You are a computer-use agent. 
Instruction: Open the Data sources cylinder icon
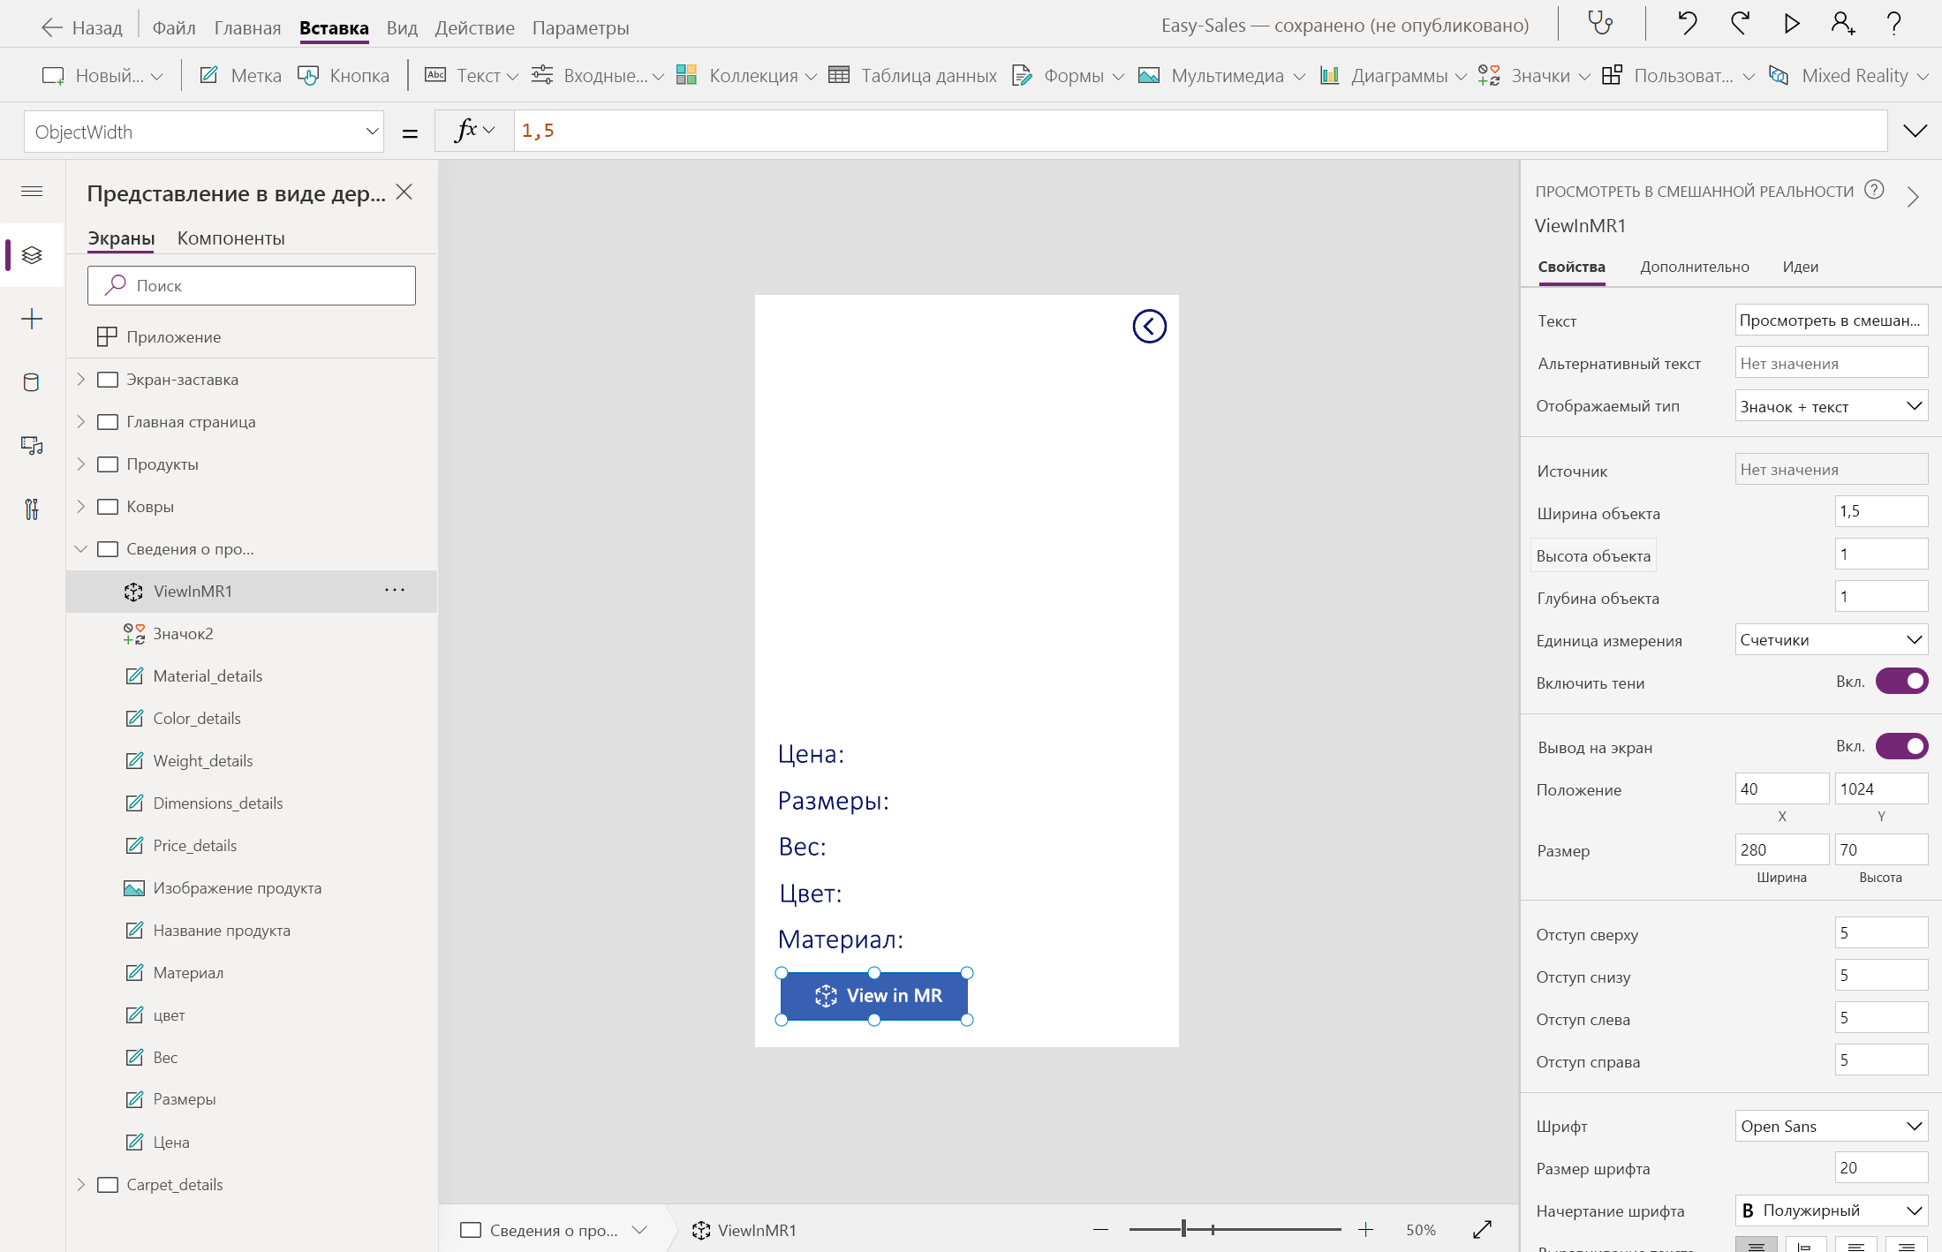(x=32, y=382)
